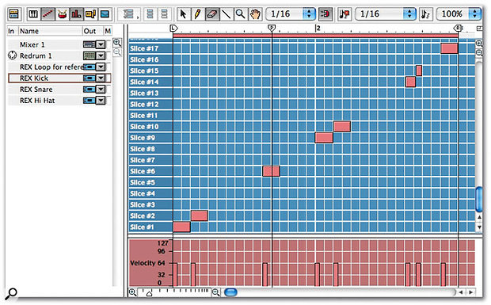This screenshot has width=491, height=305.
Task: Select the note on Slice #17
Action: (449, 48)
